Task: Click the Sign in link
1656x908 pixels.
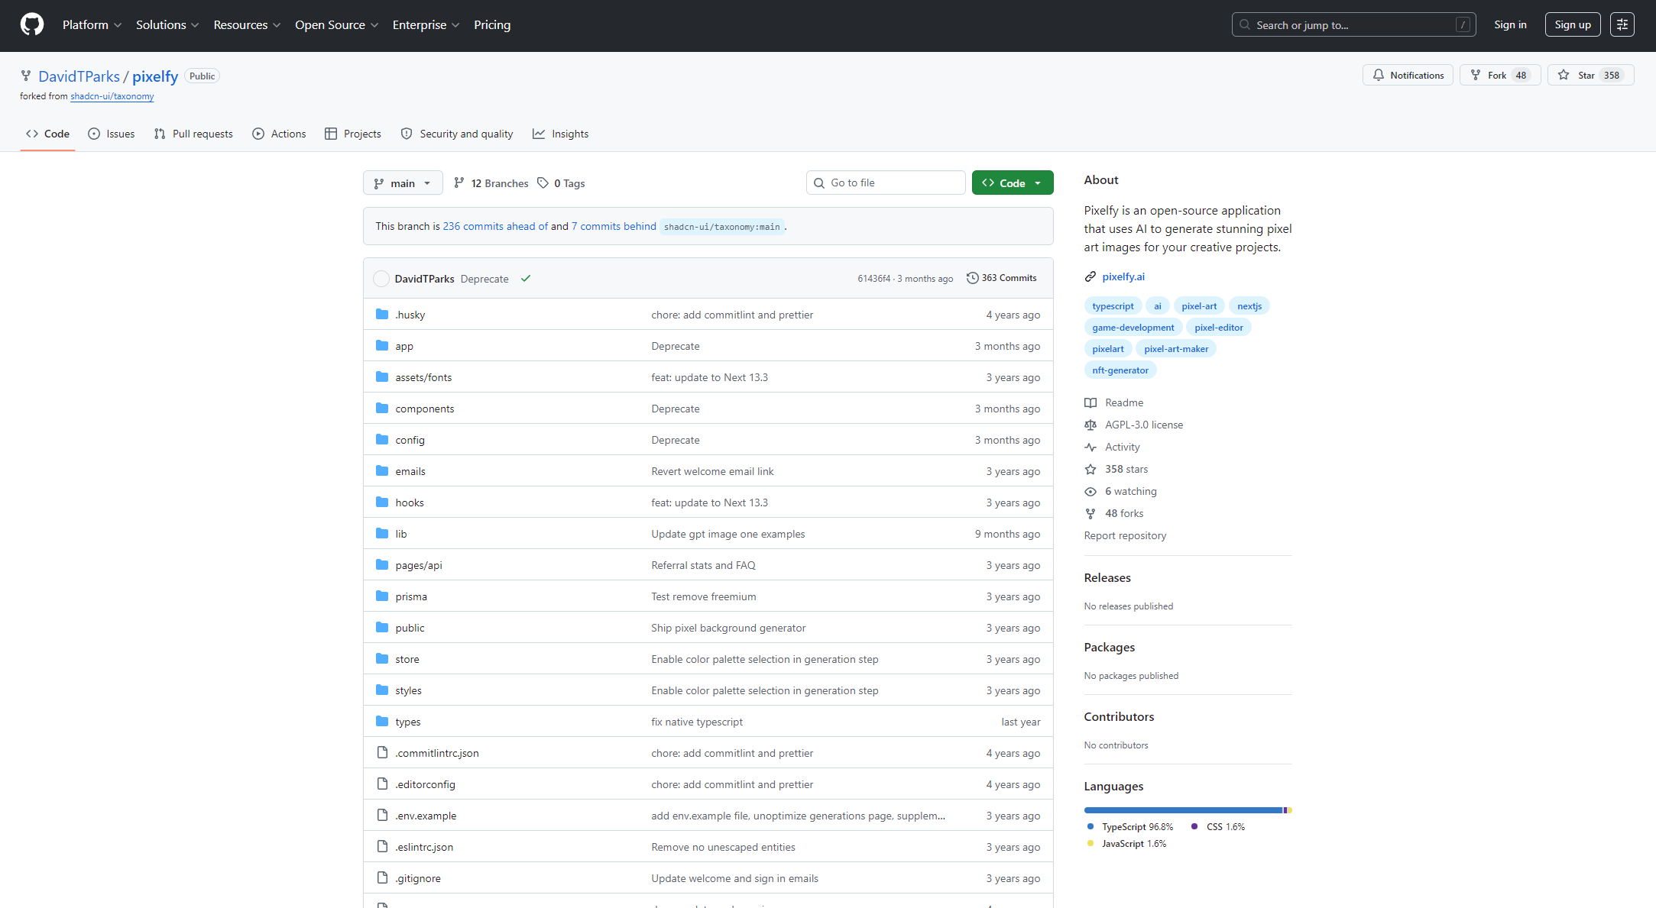Action: pos(1510,25)
